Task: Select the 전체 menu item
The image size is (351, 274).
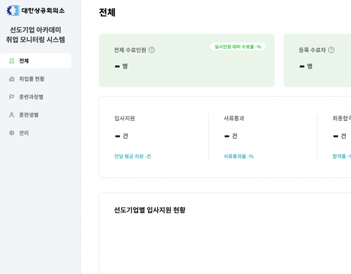Action: coord(36,61)
